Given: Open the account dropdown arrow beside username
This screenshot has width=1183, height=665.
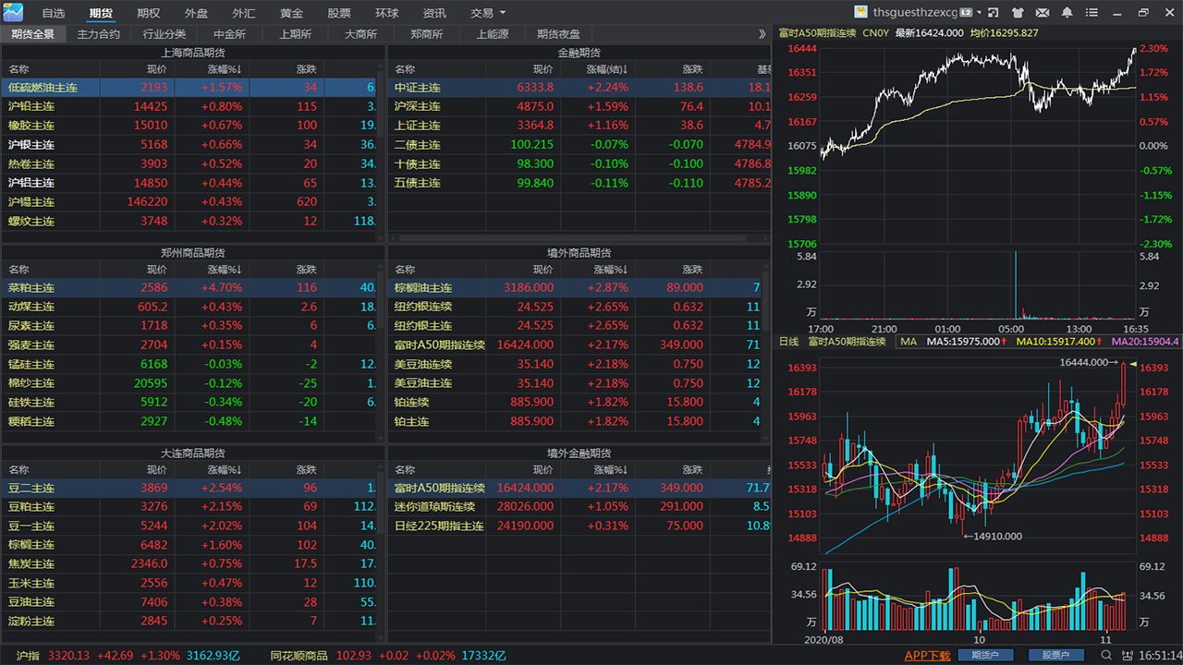Looking at the screenshot, I should 977,13.
